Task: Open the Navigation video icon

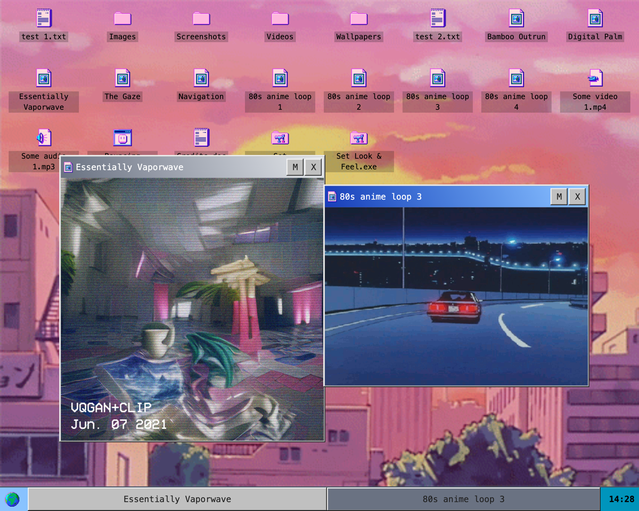Action: click(201, 78)
